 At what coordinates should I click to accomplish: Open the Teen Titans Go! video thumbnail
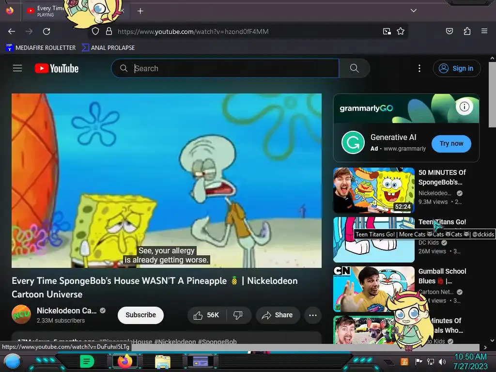click(x=373, y=239)
